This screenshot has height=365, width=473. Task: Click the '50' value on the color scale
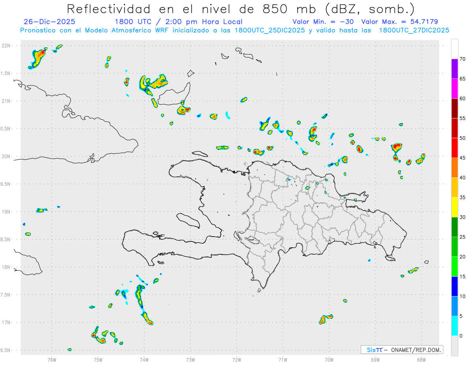click(463, 138)
